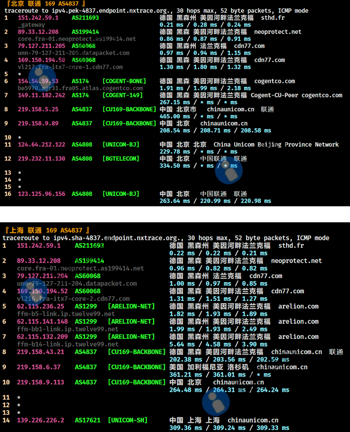Image resolution: width=350 pixels, height=432 pixels.
Task: Click latency value 334.50 ms
Action: click(x=175, y=166)
